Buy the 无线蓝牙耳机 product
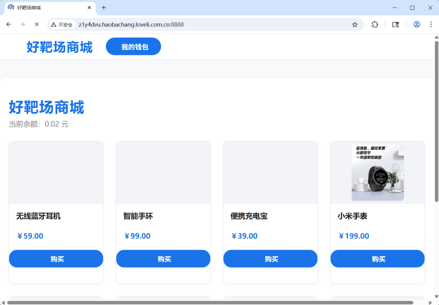 point(56,259)
